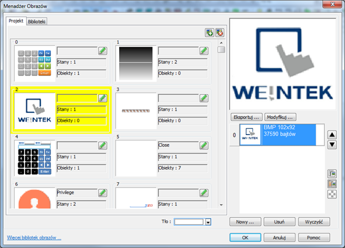Select the gradient thumbnail of picture 1
Image resolution: width=345 pixels, height=248 pixels.
136,63
